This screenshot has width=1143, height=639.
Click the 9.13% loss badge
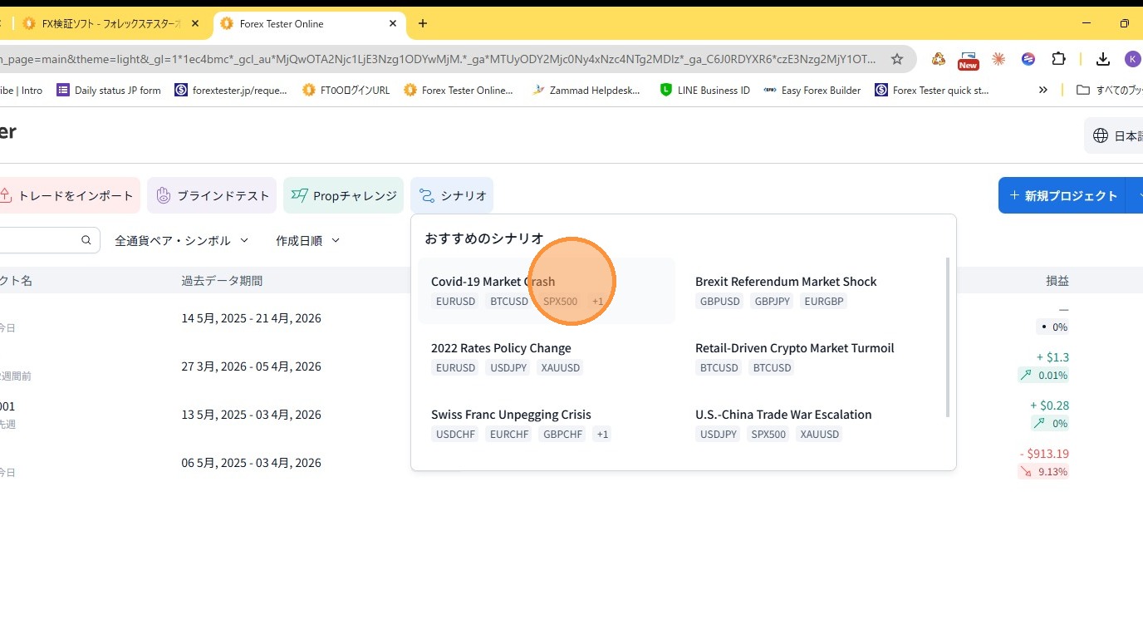tap(1044, 472)
